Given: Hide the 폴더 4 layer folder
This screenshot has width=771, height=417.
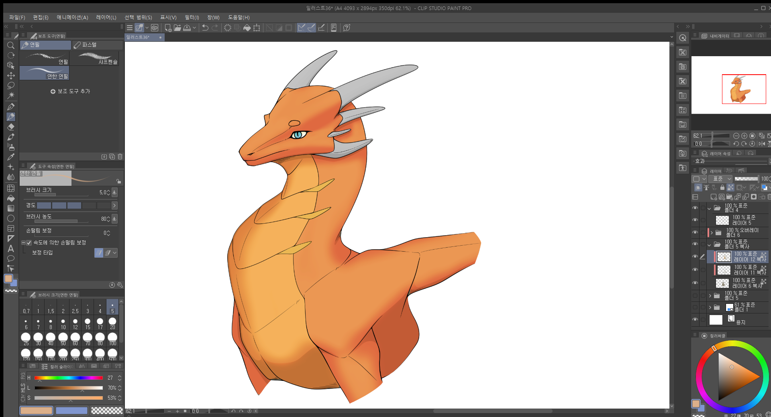Looking at the screenshot, I should pyautogui.click(x=695, y=208).
